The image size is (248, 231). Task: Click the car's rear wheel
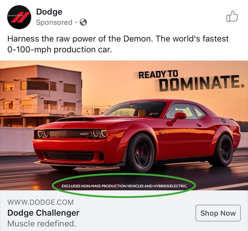pos(223,150)
